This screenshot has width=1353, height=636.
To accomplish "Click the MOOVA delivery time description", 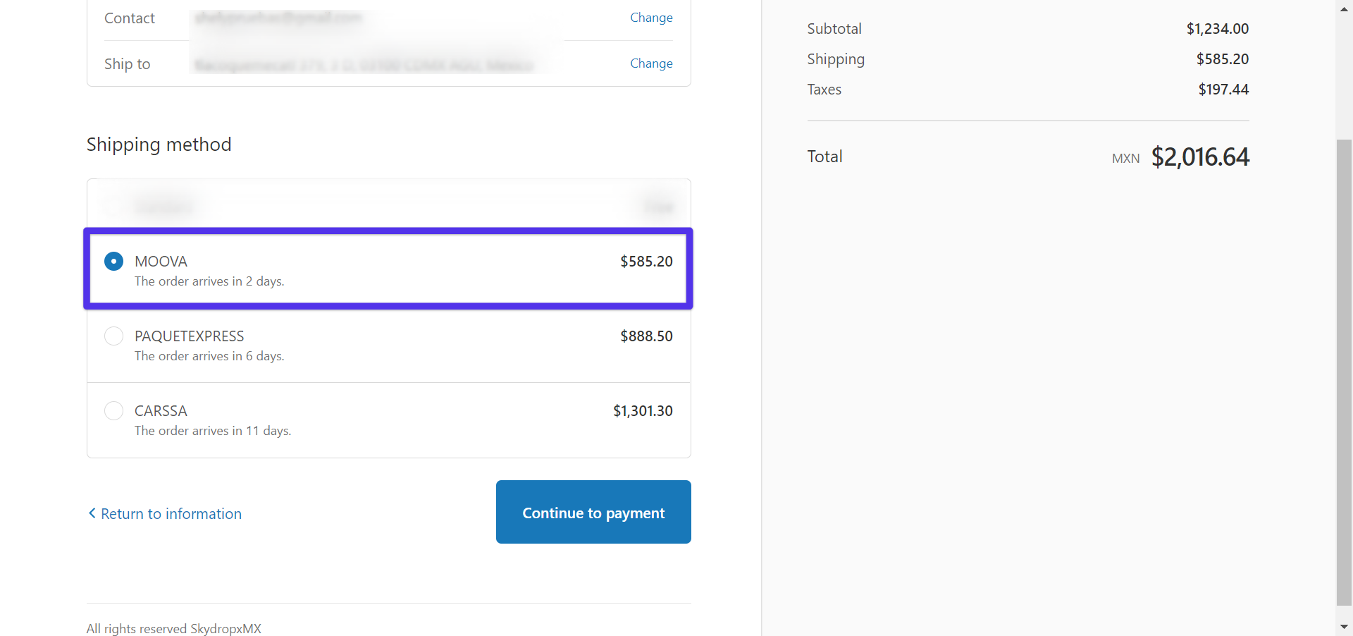I will click(x=209, y=281).
